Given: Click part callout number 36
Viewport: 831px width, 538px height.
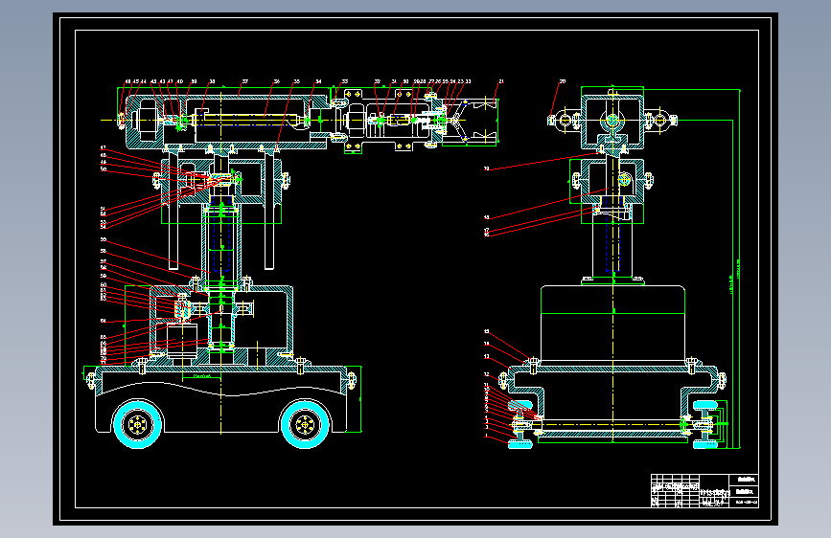Looking at the screenshot, I should point(277,81).
